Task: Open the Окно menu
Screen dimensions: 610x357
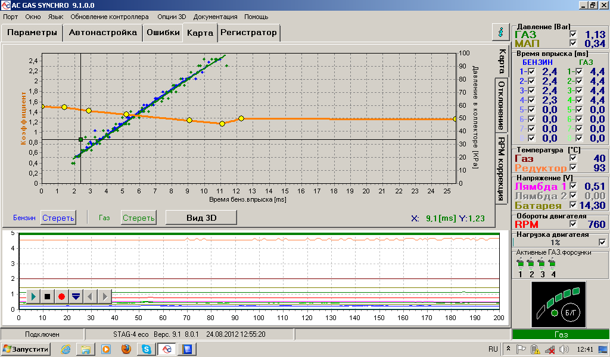Action: [33, 17]
